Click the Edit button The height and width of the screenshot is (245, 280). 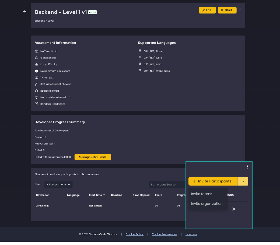(207, 10)
